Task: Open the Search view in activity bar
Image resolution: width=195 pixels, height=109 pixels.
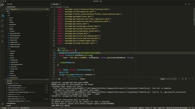Action: (x=2, y=10)
